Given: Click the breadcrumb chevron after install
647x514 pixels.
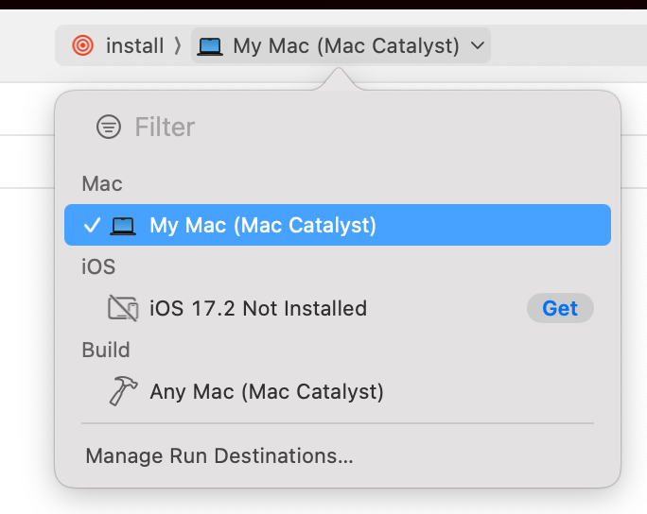Looking at the screenshot, I should (178, 45).
